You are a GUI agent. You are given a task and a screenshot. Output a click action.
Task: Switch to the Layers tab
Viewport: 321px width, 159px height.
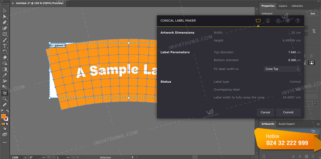coord(283,6)
